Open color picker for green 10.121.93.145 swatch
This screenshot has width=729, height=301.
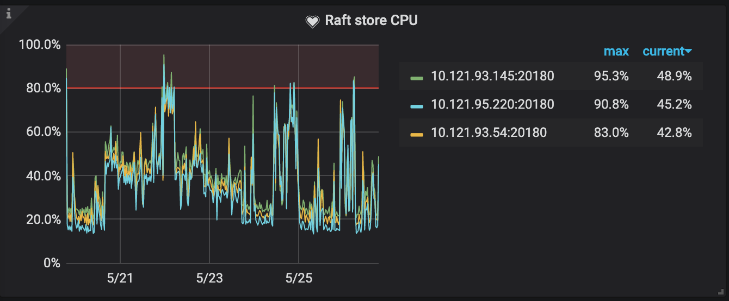pos(417,78)
